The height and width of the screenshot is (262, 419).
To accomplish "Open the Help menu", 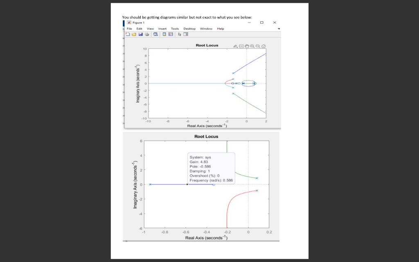I will [220, 29].
